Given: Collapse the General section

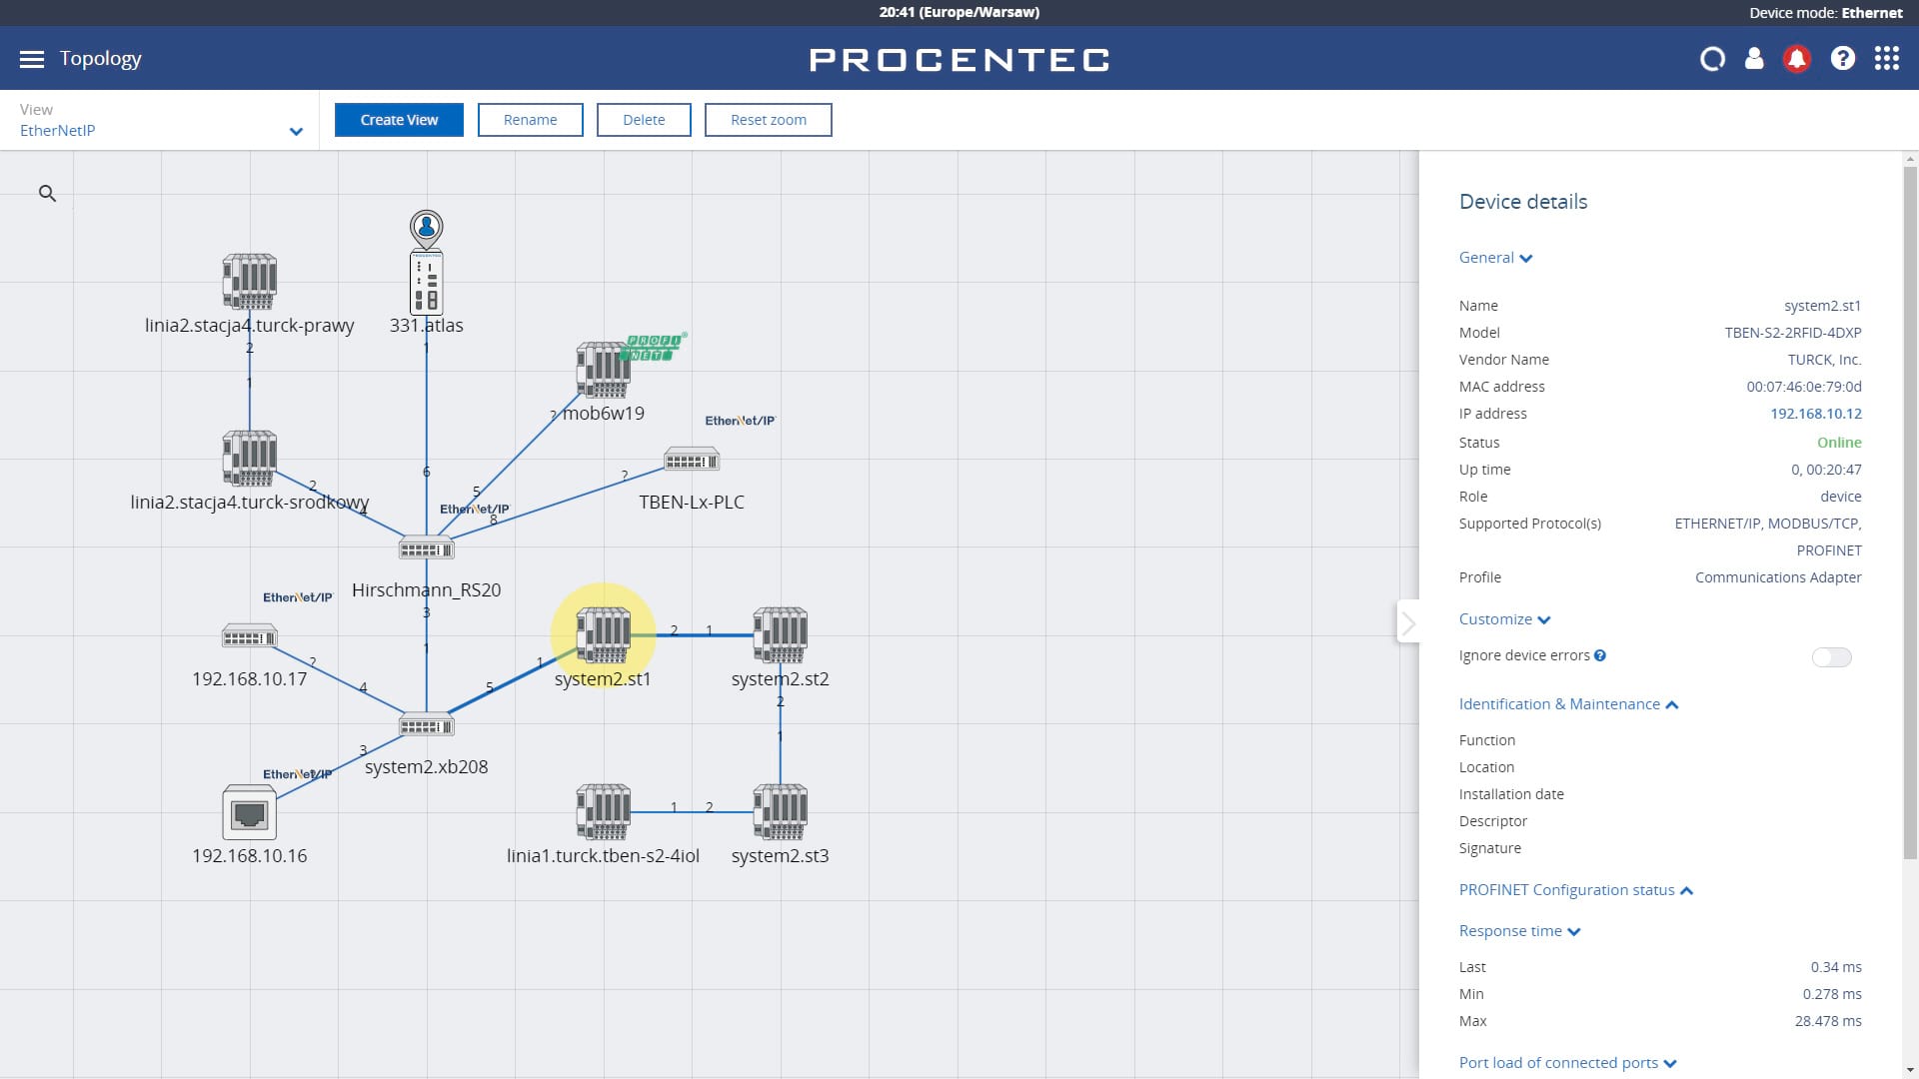Looking at the screenshot, I should click(1495, 258).
